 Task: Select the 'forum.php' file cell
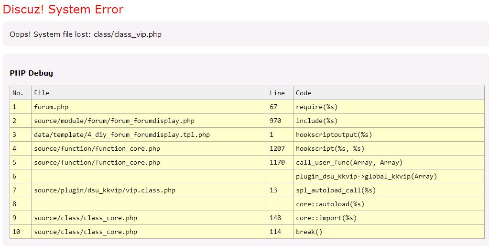(x=149, y=107)
